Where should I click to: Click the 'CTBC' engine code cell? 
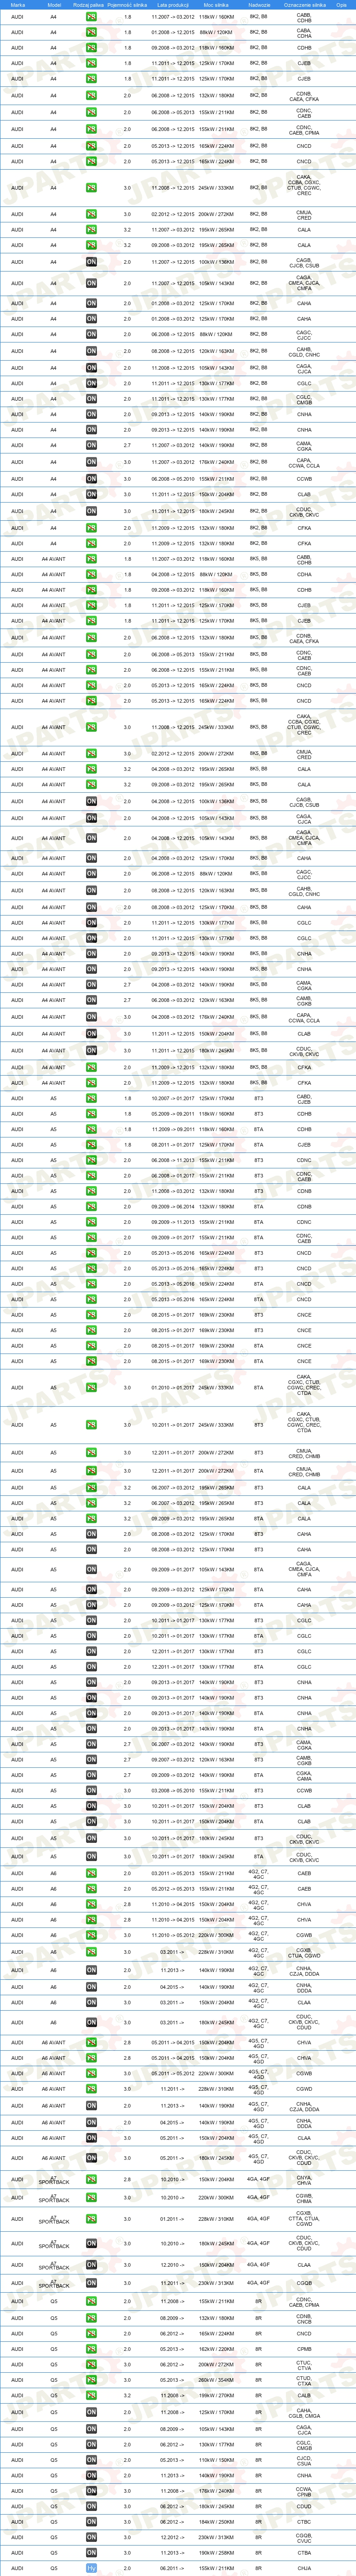pos(304,2522)
